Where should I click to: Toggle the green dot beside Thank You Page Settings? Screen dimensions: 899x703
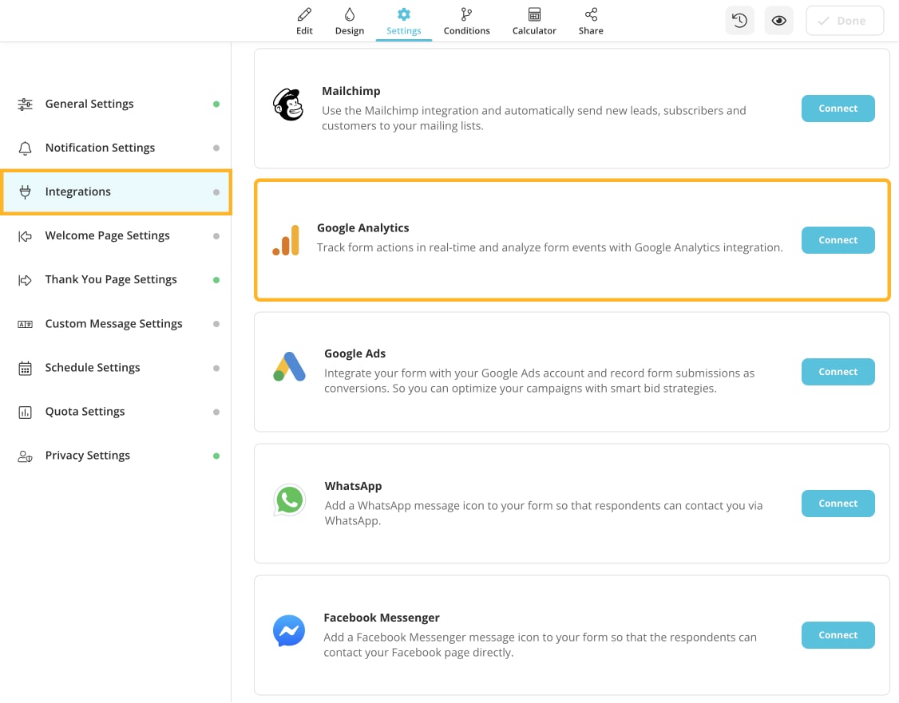216,279
